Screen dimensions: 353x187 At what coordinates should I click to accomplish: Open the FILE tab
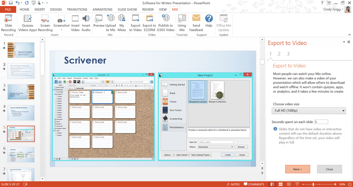(x=8, y=10)
